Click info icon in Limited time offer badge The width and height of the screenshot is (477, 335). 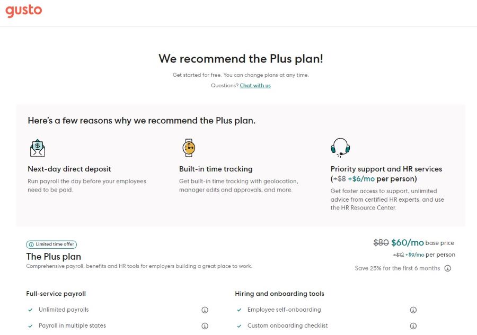coord(31,245)
